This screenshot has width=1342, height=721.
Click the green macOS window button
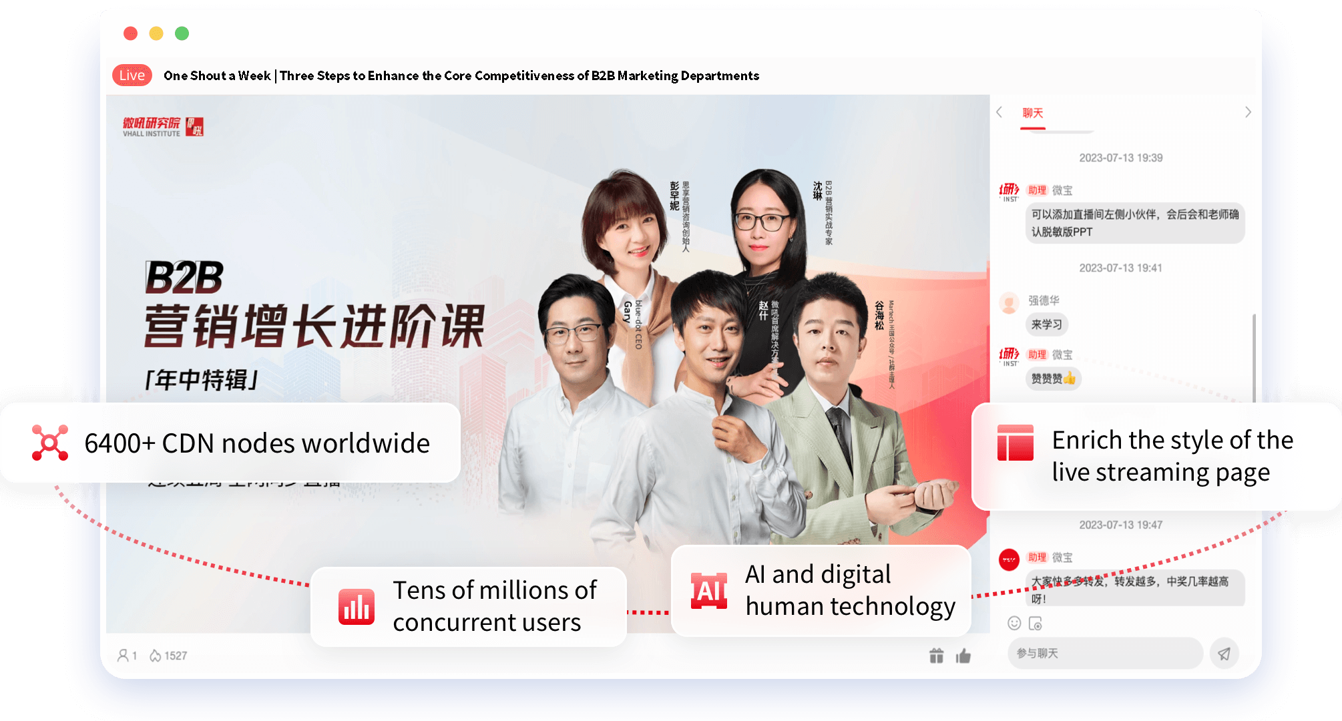coord(182,33)
